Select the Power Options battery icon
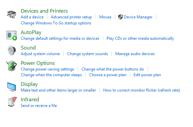 click(x=11, y=66)
